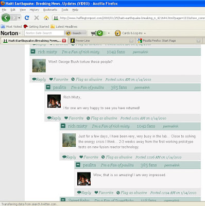Open paulita's avatar on 'Rich Misty' reply

tap(54, 101)
